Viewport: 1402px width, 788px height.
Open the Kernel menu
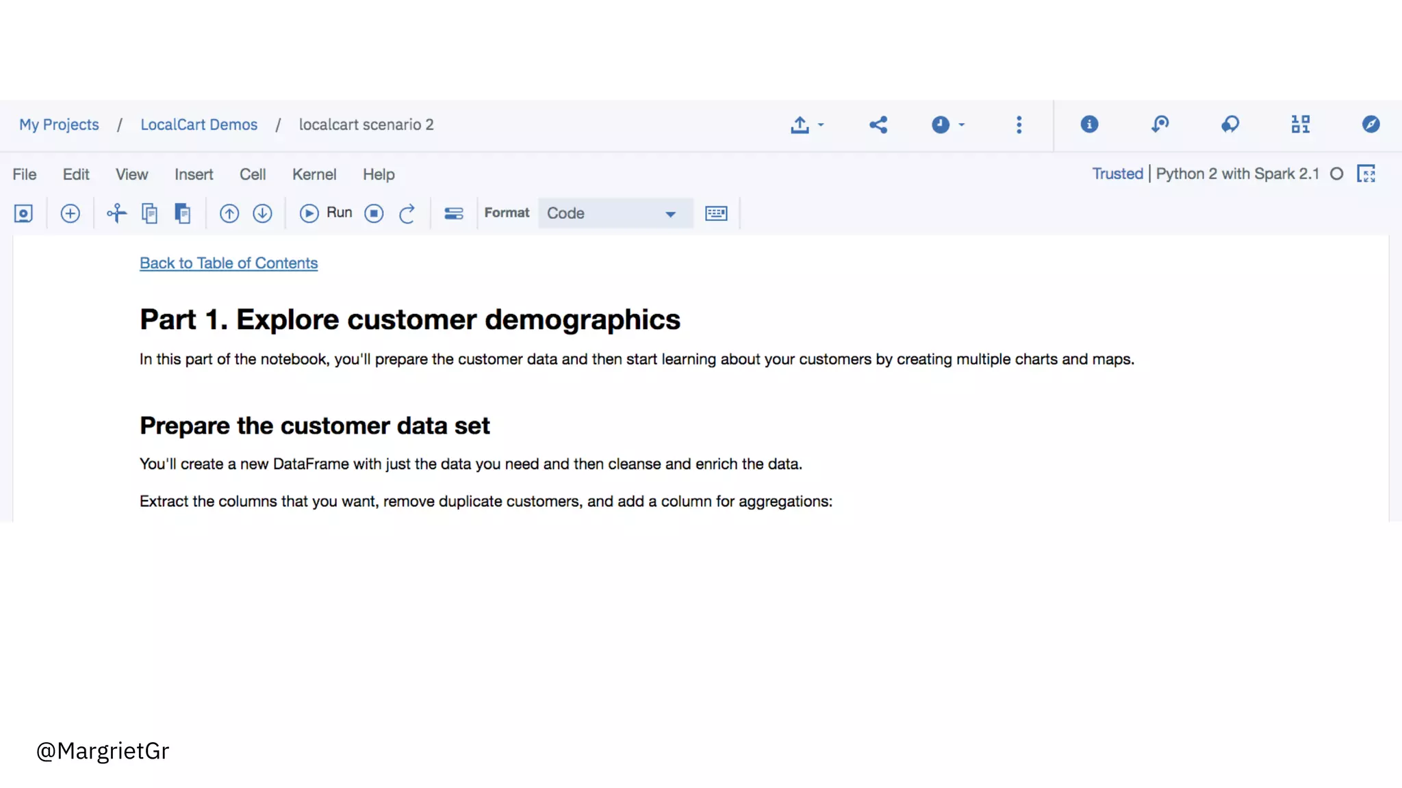pos(314,174)
